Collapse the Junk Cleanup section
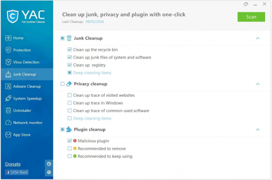The image size is (272, 180). [258, 38]
